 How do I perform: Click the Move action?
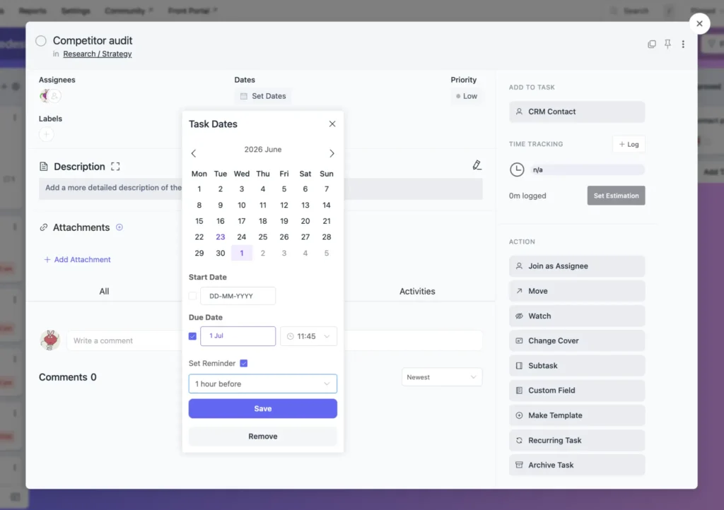tap(577, 291)
